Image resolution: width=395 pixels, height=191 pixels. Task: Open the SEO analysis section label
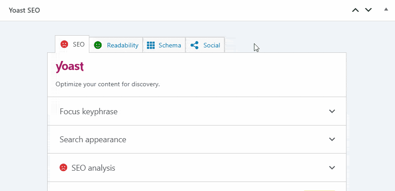[x=93, y=168]
